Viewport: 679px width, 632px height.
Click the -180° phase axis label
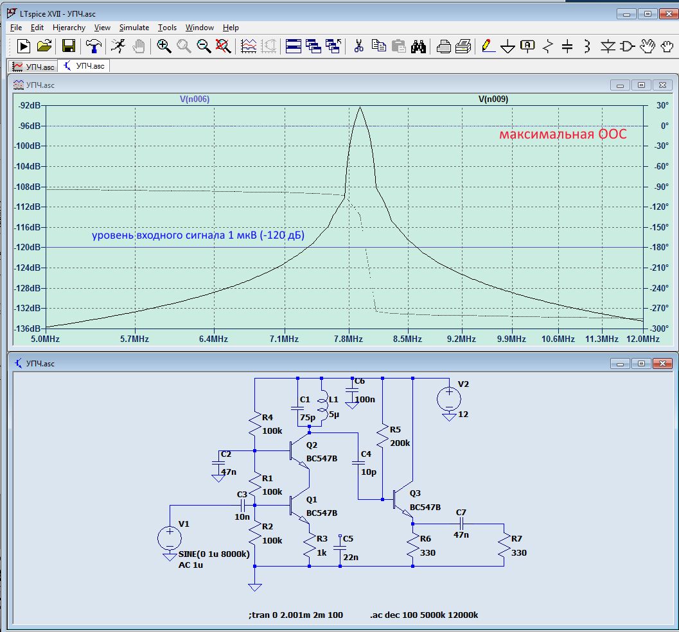pyautogui.click(x=660, y=247)
